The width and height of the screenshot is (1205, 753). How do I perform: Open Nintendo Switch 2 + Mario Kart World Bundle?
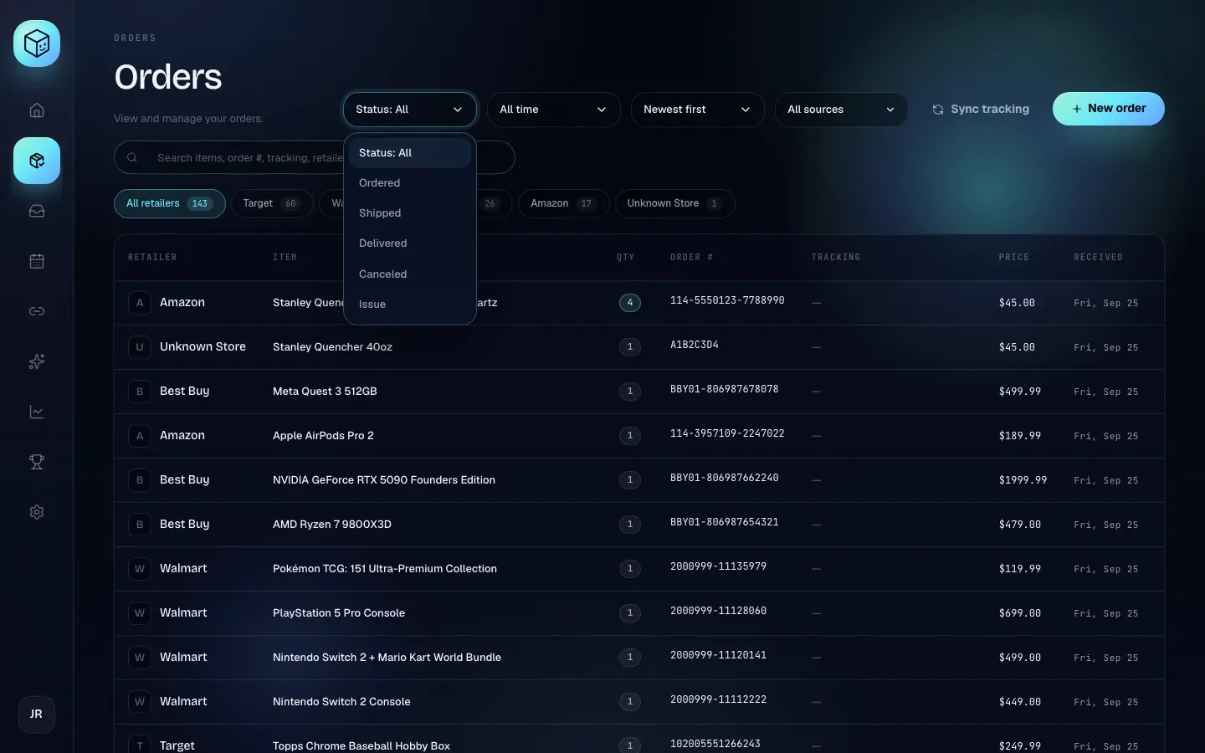tap(387, 658)
